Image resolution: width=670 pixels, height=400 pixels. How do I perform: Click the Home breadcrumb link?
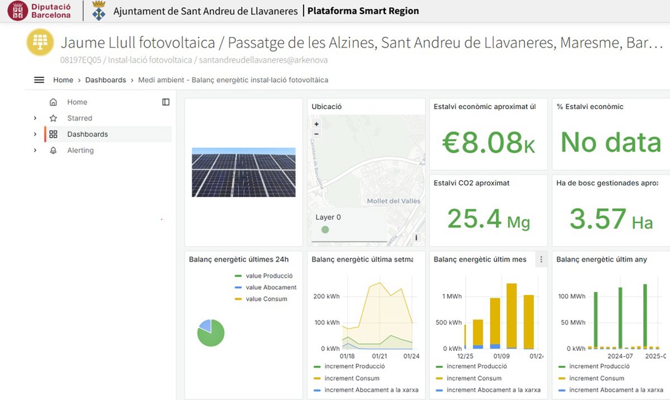pos(63,80)
